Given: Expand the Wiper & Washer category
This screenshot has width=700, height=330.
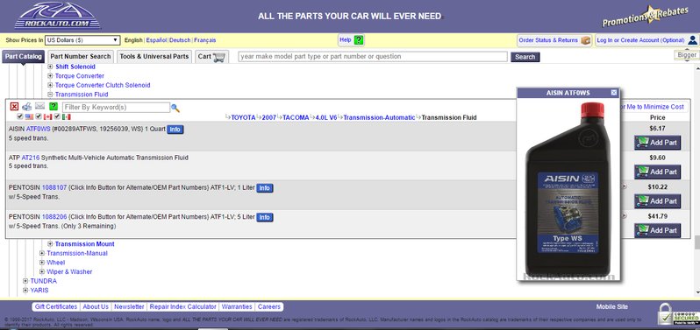Looking at the screenshot, I should pyautogui.click(x=42, y=271).
